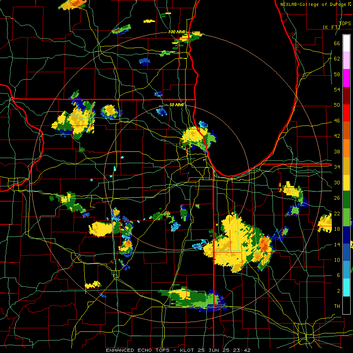The width and height of the screenshot is (353, 353).
Task: Click the "100 NMI" range ring label
Action: click(176, 32)
